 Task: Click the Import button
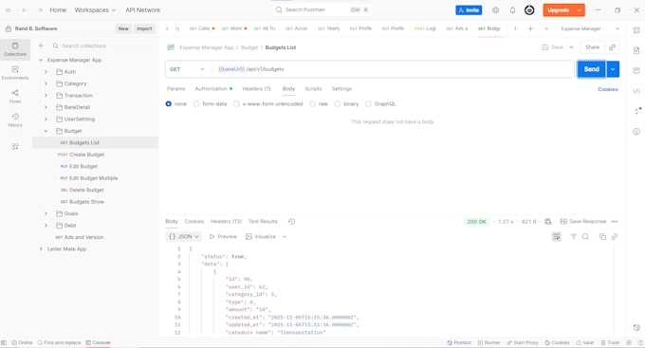(x=144, y=28)
